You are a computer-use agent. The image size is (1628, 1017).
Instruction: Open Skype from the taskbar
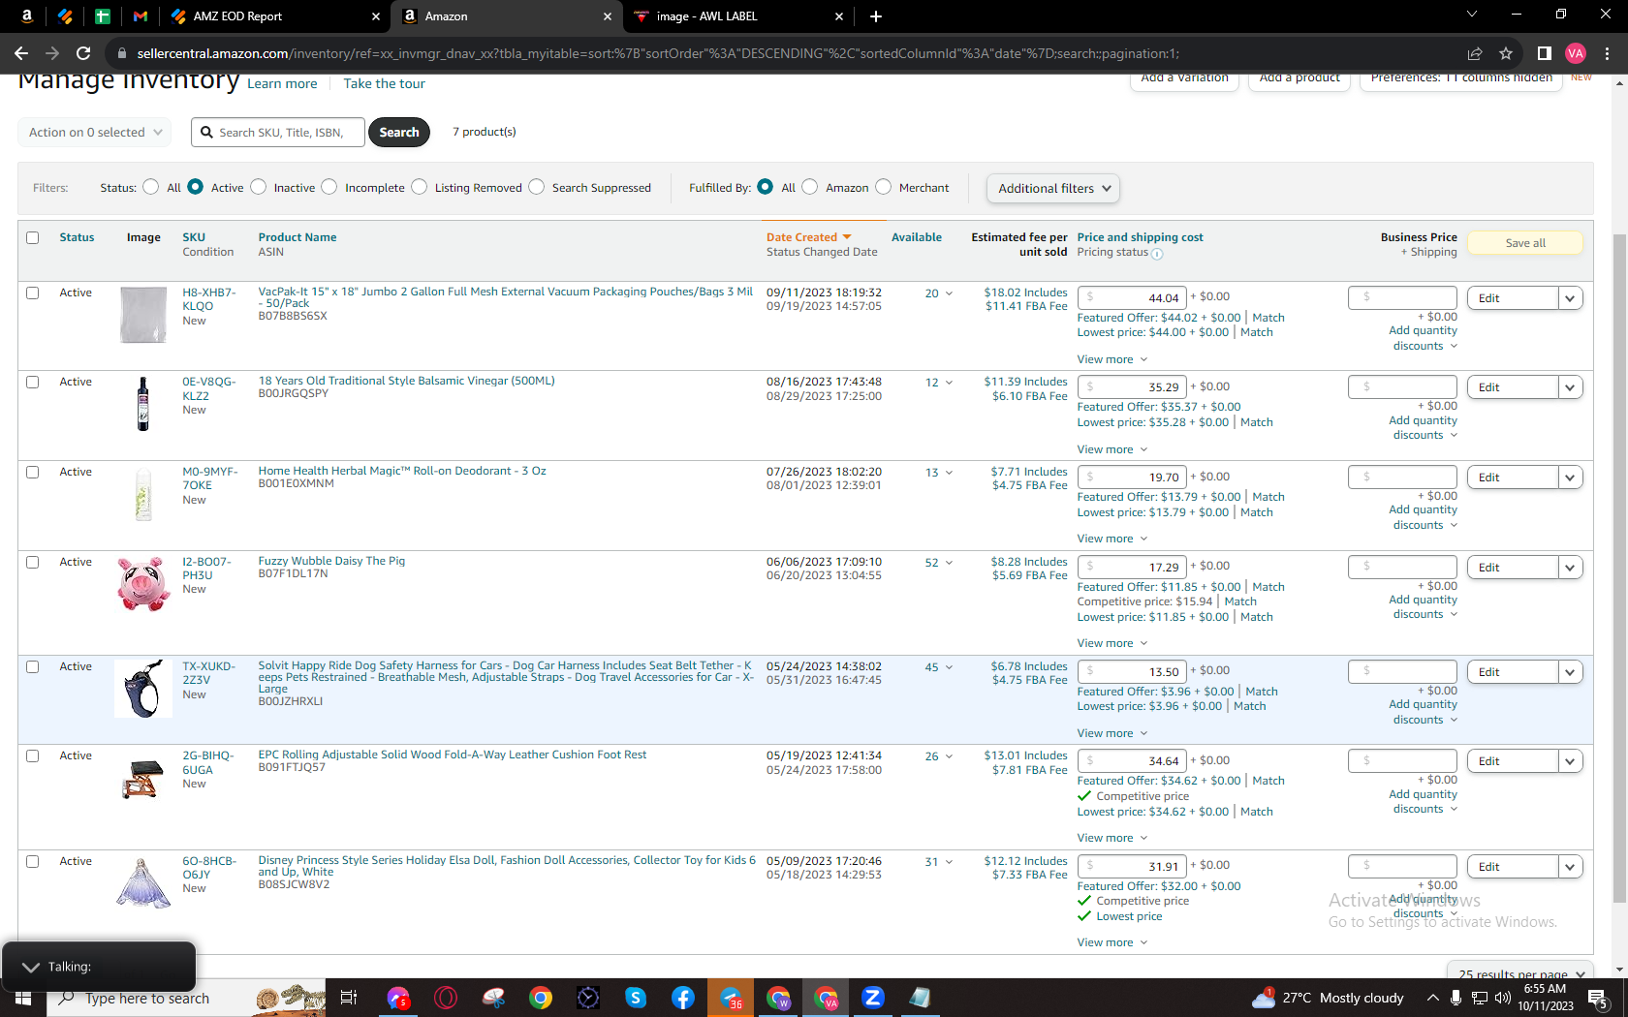[x=636, y=998]
